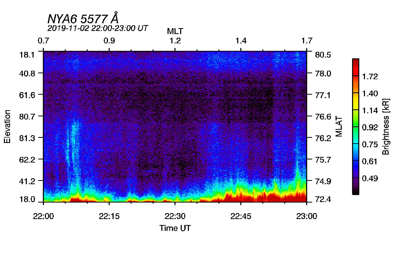The image size is (413, 258).
Task: Click MLT tick value '1.2'
Action: (175, 41)
